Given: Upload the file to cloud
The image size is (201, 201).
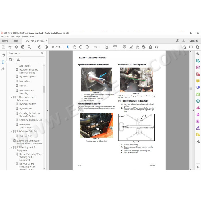Looking at the screenshot, I should coord(16,47).
